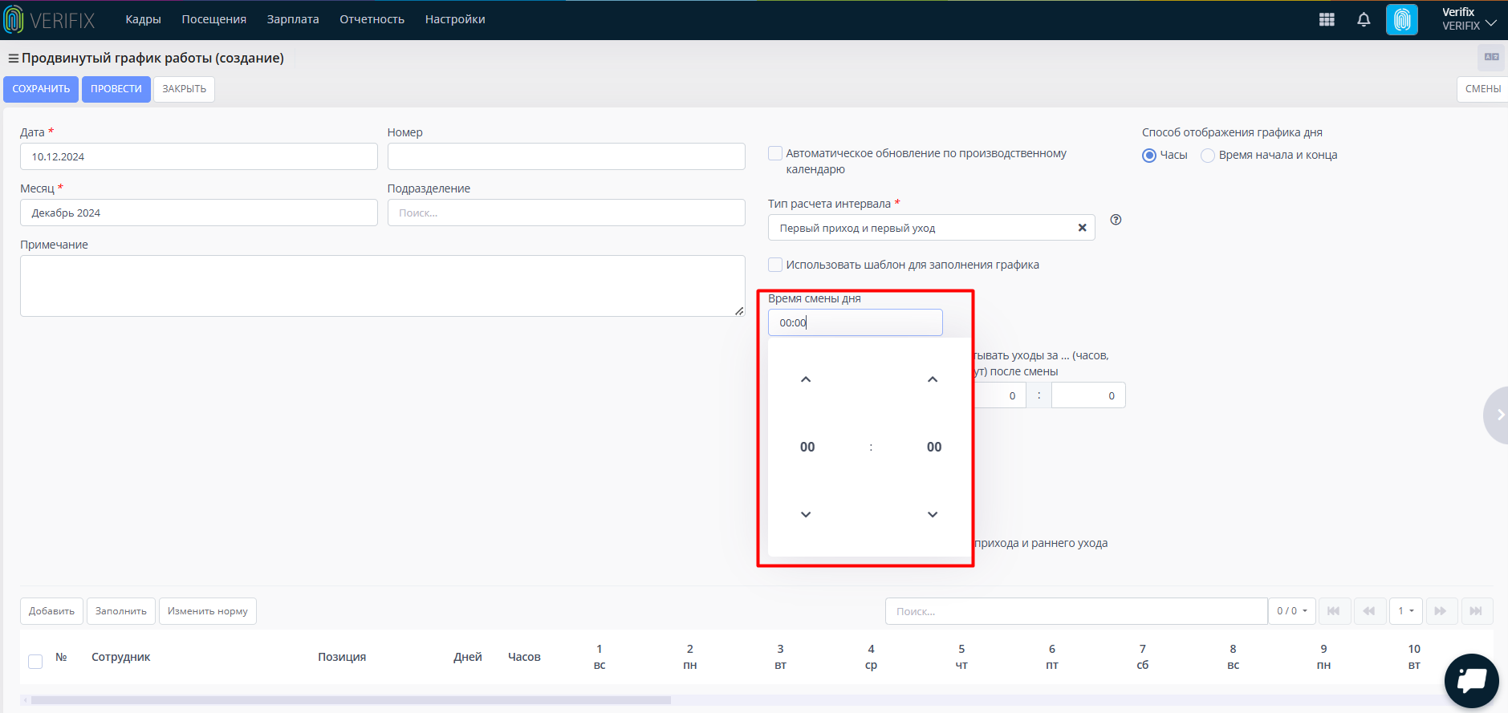The width and height of the screenshot is (1508, 713).
Task: Click the horizontal scrollbar under table
Action: tap(351, 700)
